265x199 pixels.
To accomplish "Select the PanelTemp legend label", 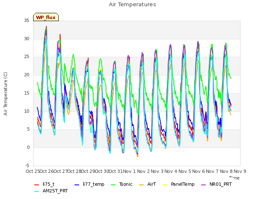I will click(x=183, y=184).
